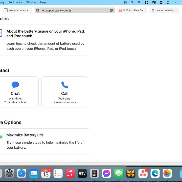Open the Window menu
182x182 pixels.
[x=31, y=2]
